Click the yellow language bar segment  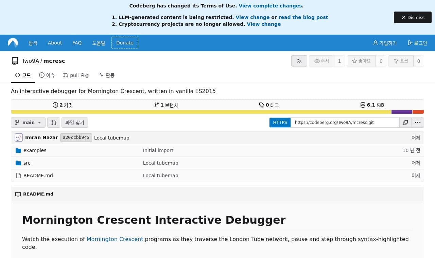(201, 112)
